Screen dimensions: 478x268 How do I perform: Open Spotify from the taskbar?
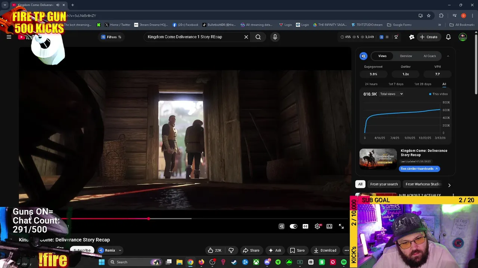point(344,262)
